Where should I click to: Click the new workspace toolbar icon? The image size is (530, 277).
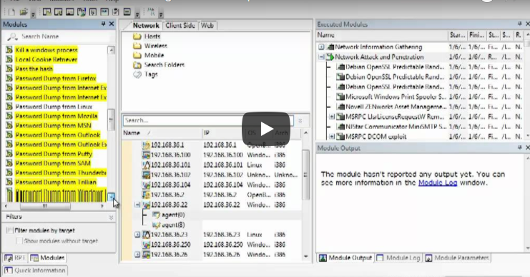11,12
